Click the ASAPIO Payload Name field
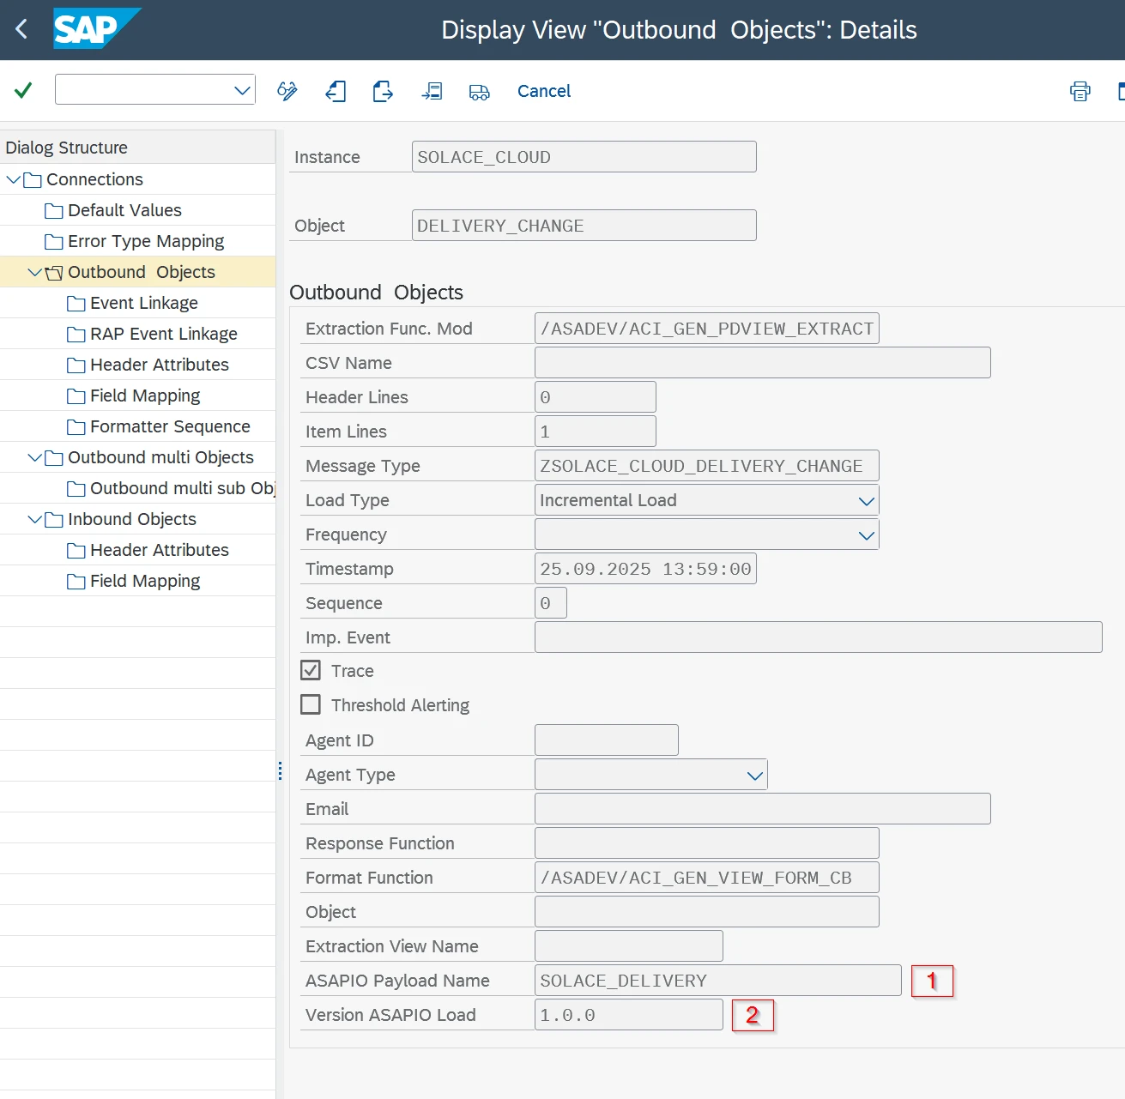The image size is (1125, 1099). point(718,981)
